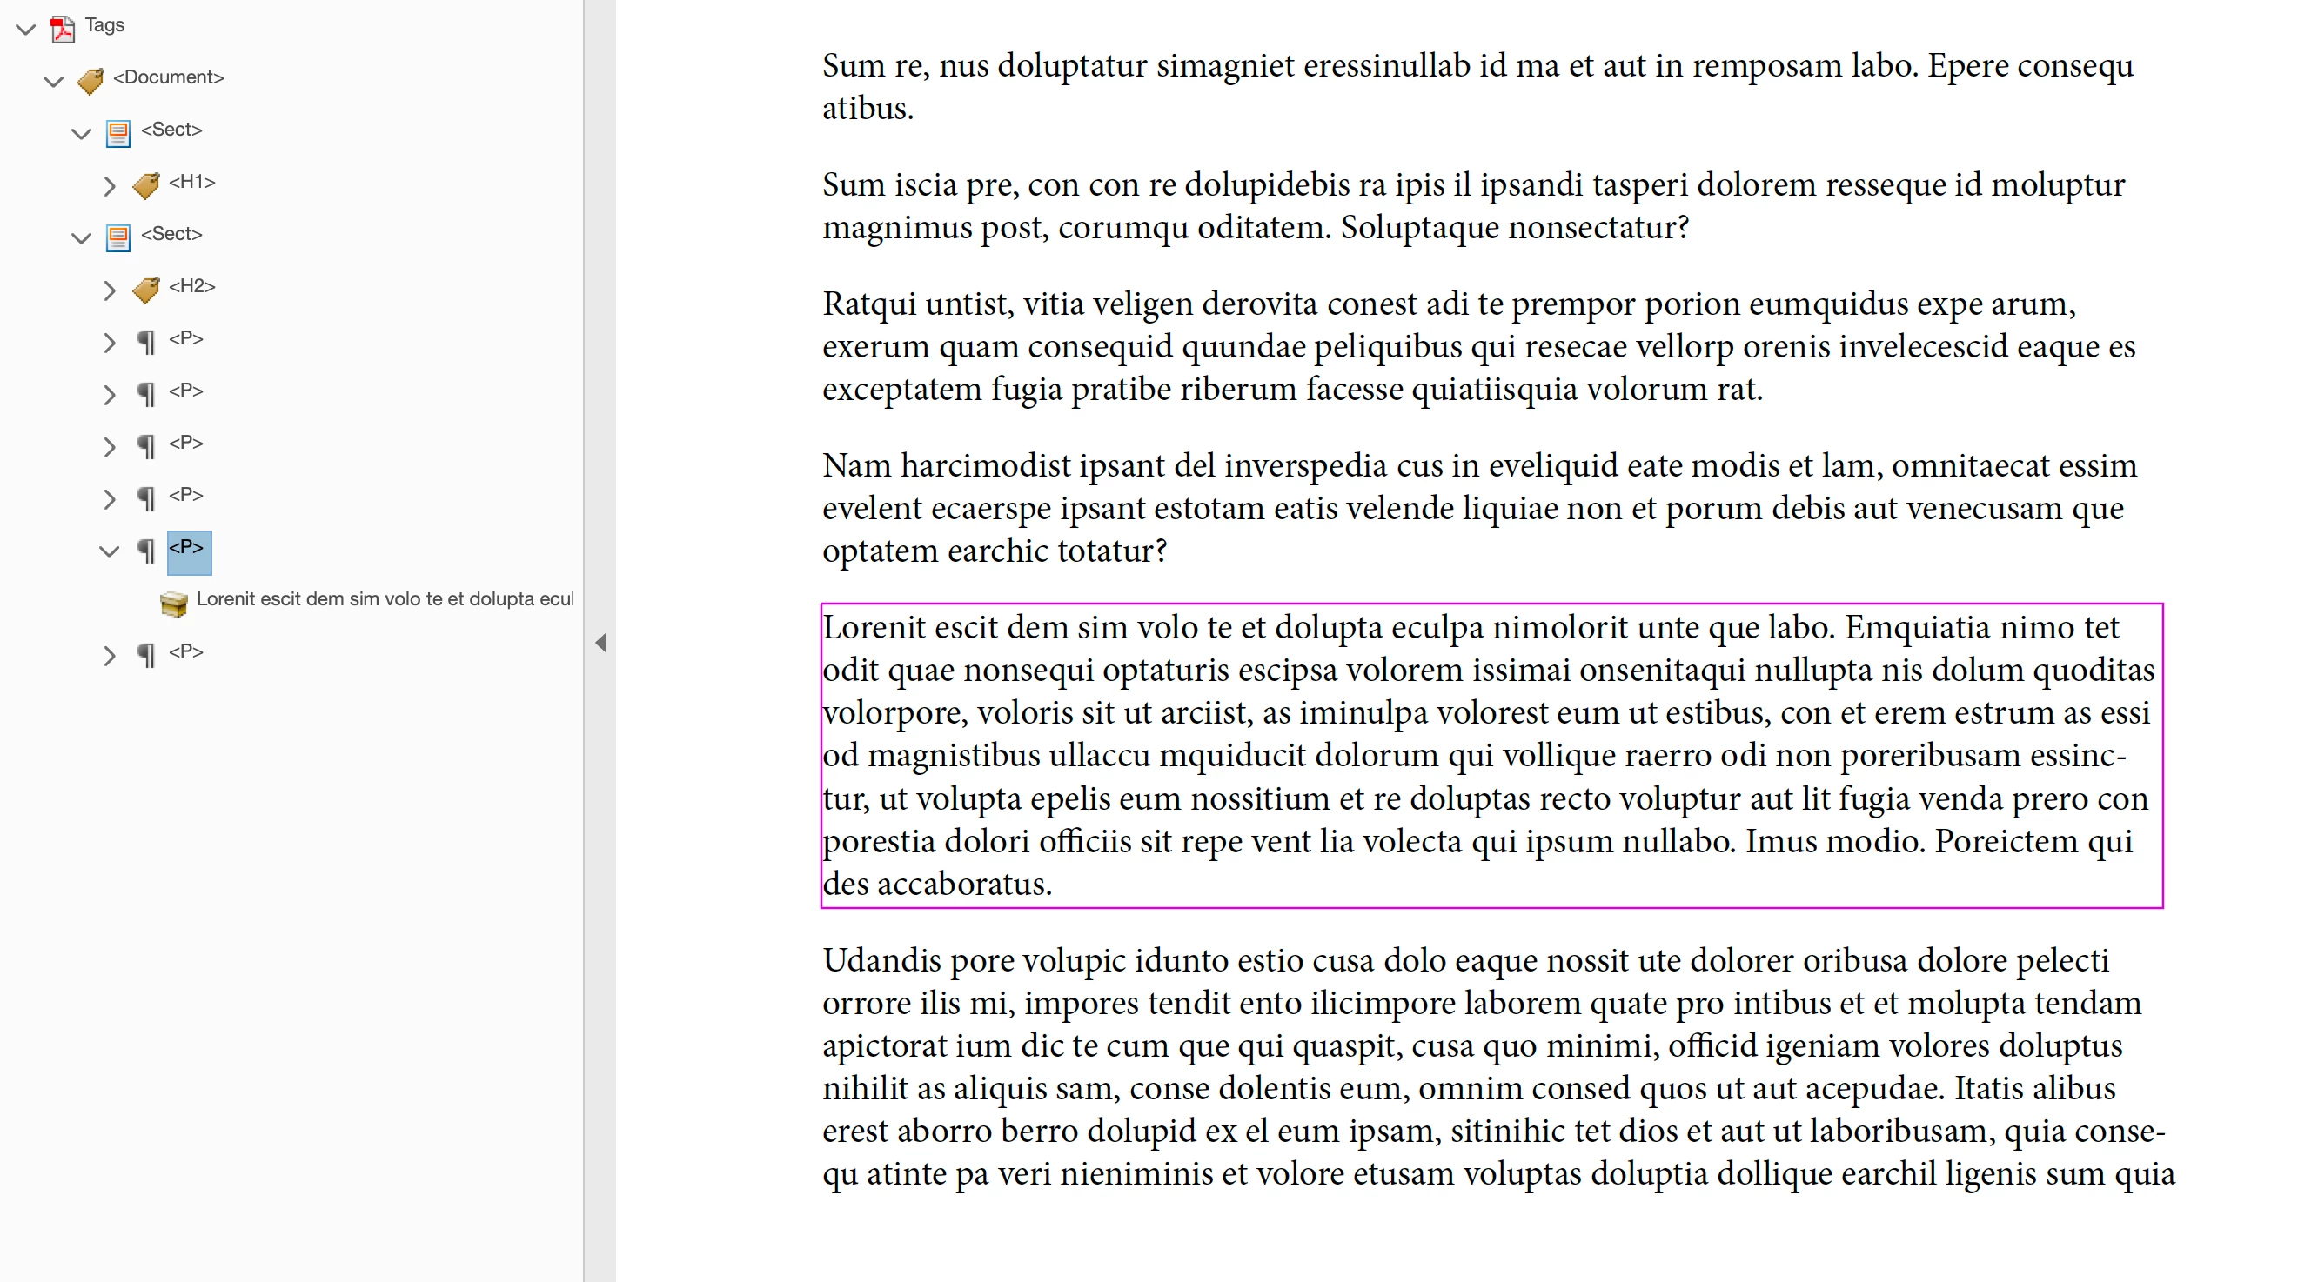
Task: Expand the H1 tag node
Action: pos(110,185)
